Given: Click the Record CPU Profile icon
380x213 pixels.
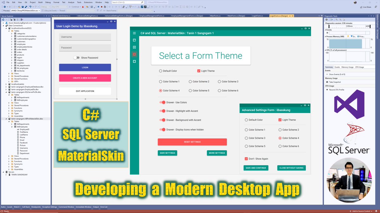Looking at the screenshot, I should [327, 90].
